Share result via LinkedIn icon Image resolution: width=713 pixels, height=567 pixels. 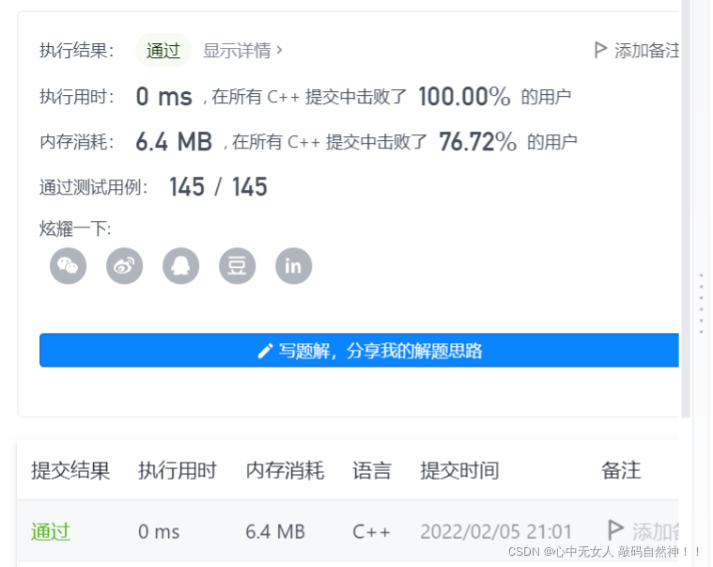coord(294,266)
